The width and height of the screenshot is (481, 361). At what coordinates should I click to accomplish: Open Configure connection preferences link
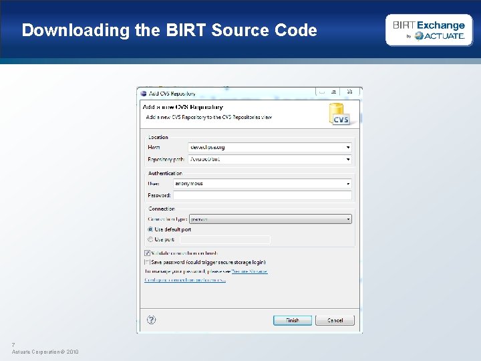tap(185, 280)
